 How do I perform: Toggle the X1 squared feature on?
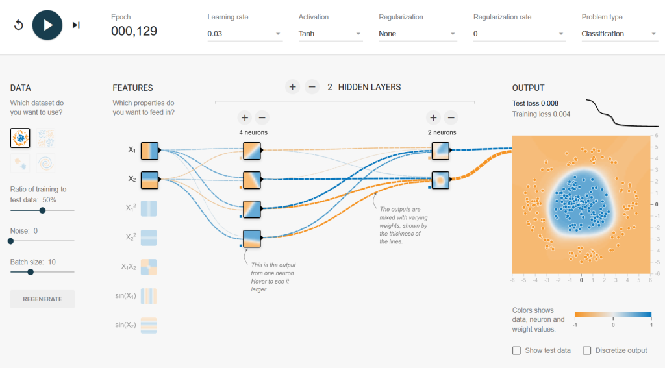pyautogui.click(x=149, y=208)
